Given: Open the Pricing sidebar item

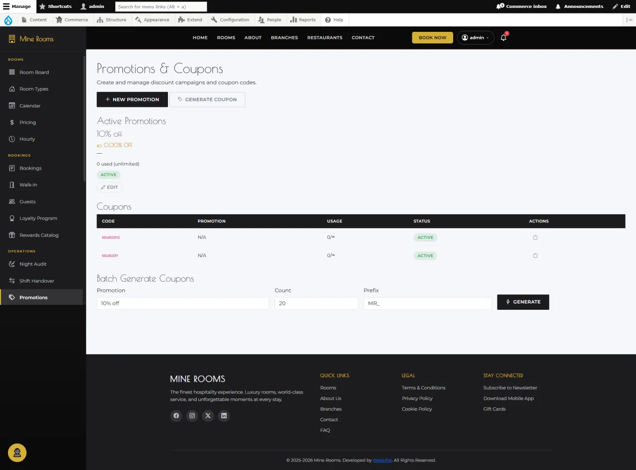Looking at the screenshot, I should pos(42,122).
